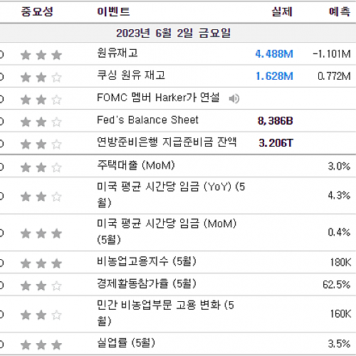Open 실업률 (5월) event
This screenshot has height=356, width=356.
coord(126,342)
